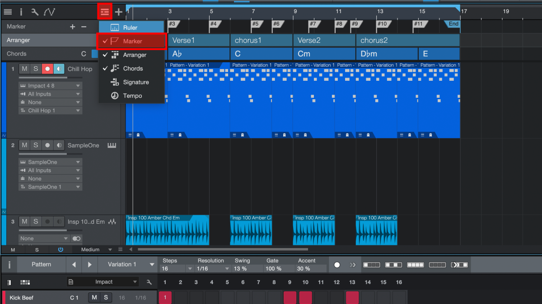
Task: Toggle Chords track in the dropdown menu
Action: [x=131, y=69]
